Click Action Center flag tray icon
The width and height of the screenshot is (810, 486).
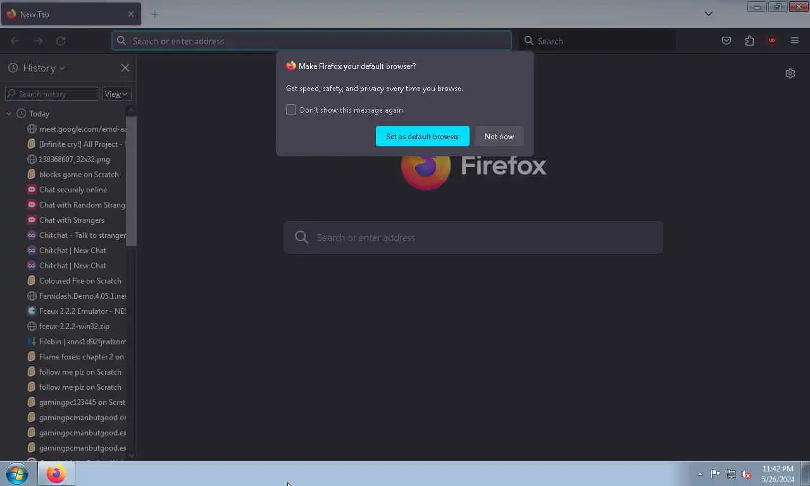pos(715,474)
